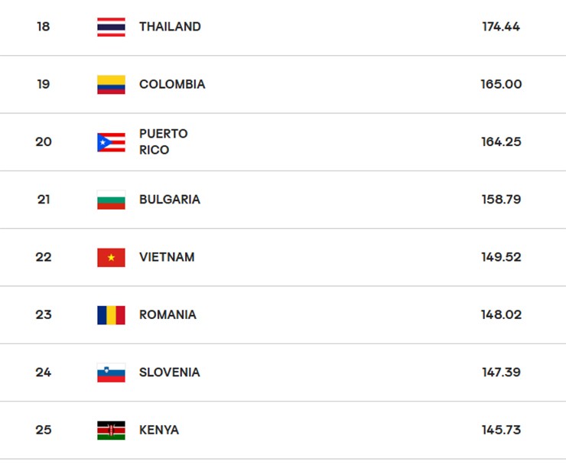Screen dimensions: 566x465
Task: Open the ROMANIA team name link
Action: point(168,314)
